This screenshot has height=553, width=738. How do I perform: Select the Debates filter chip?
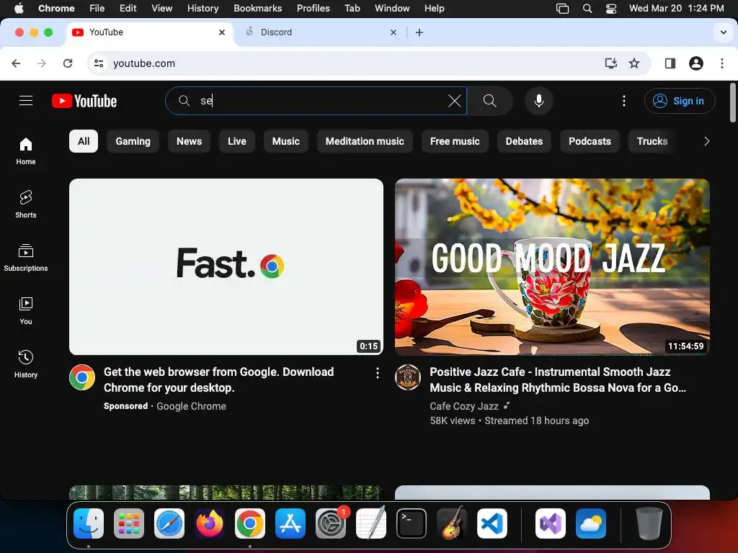click(524, 141)
